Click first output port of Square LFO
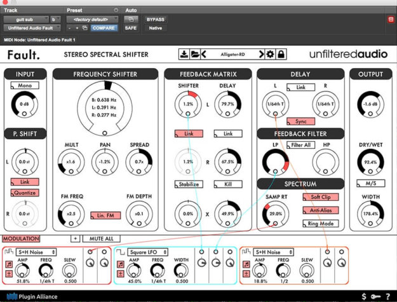The height and width of the screenshot is (302, 397). pos(201,252)
